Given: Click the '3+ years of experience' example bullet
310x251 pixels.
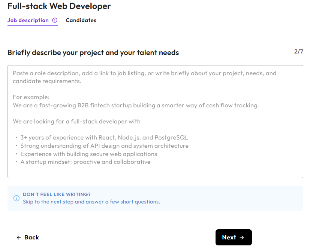Looking at the screenshot, I should (x=104, y=138).
